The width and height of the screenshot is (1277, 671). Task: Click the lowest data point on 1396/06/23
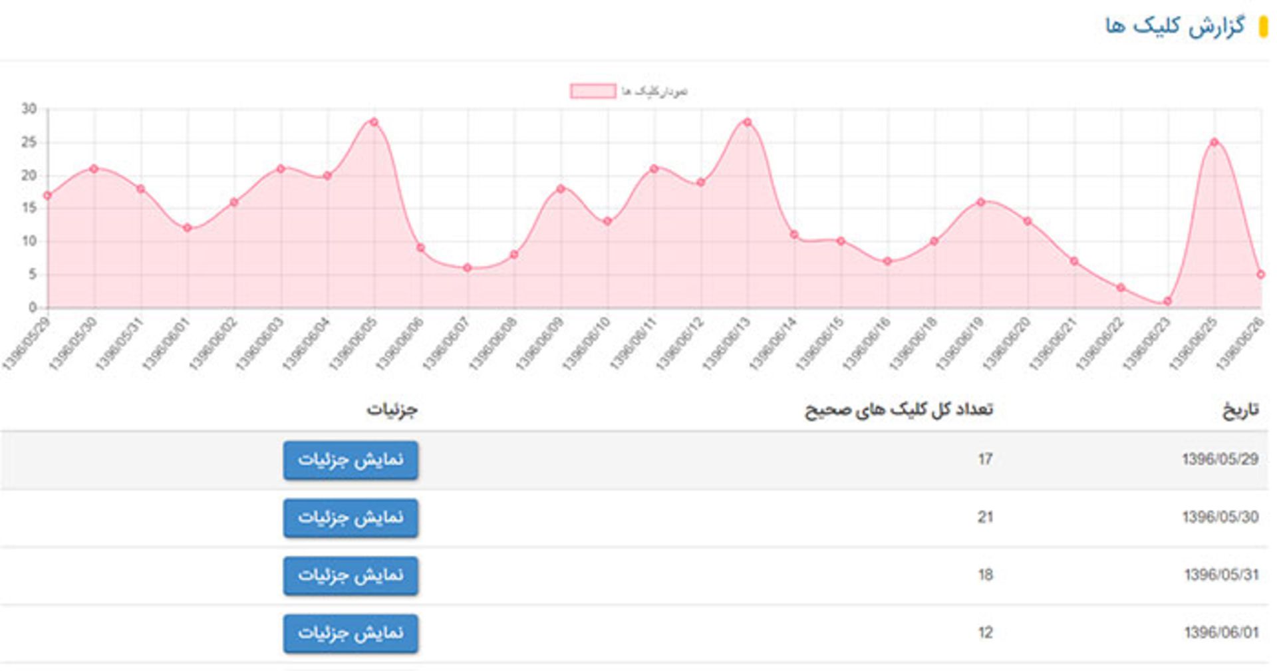1169,301
